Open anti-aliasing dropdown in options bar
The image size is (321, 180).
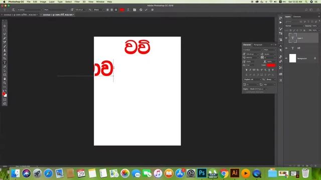(98, 10)
